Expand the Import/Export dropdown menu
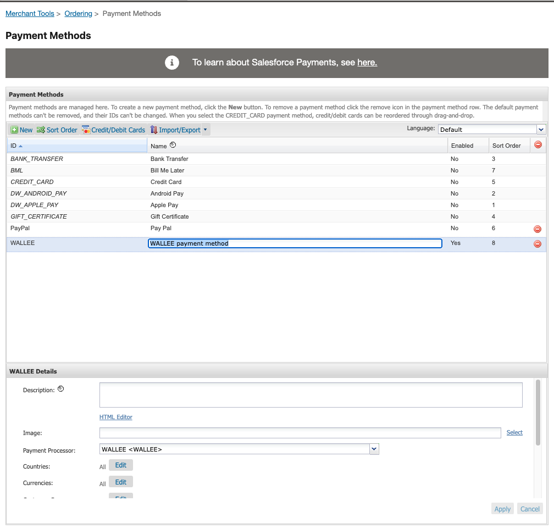 point(205,130)
